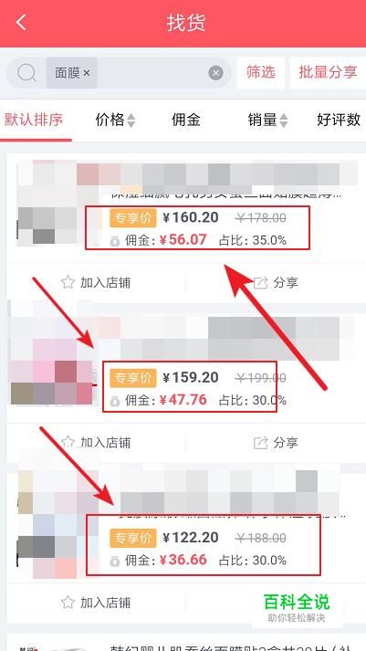Tap the back arrow in the header
This screenshot has width=366, height=651.
22,22
